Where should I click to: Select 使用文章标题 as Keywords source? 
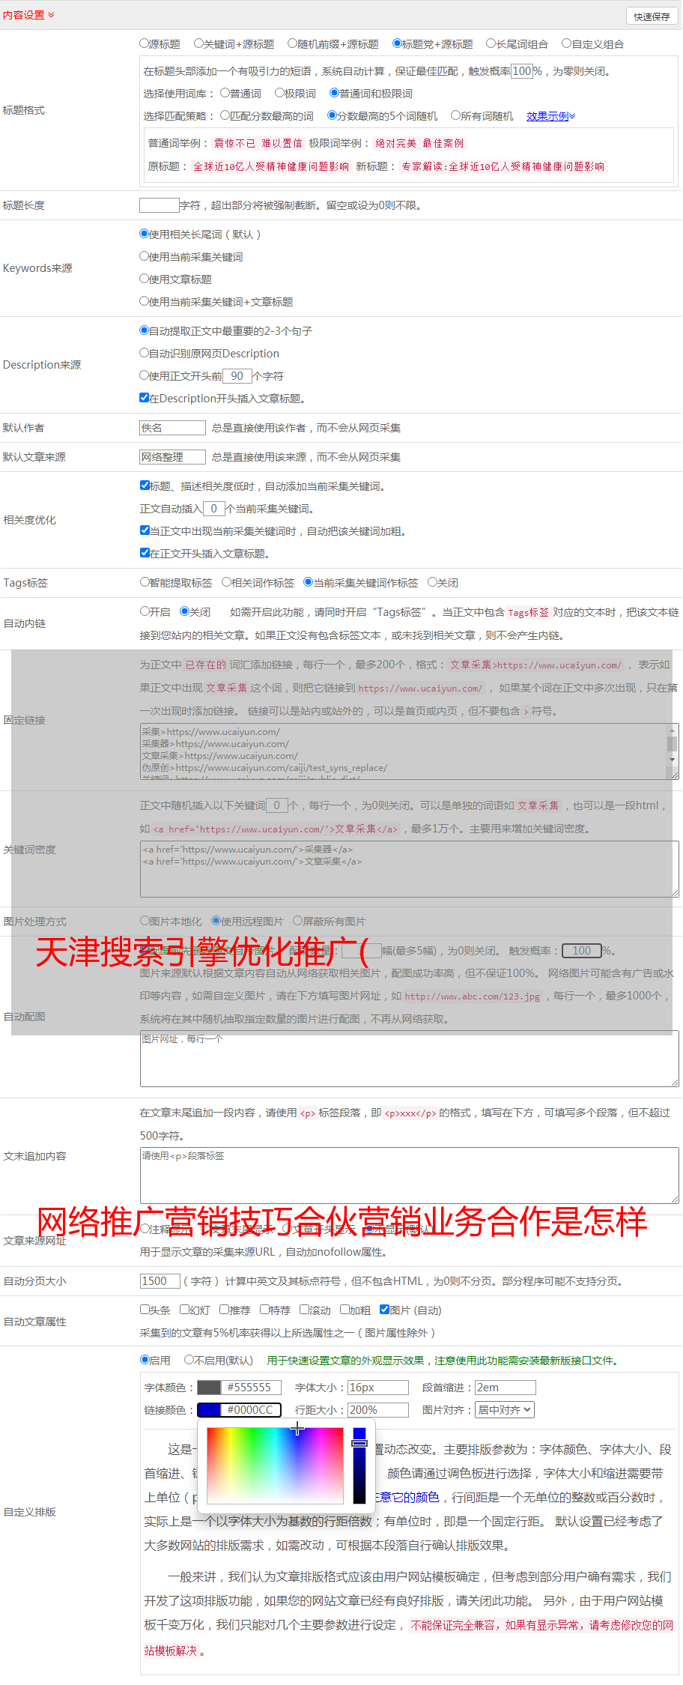[x=145, y=279]
